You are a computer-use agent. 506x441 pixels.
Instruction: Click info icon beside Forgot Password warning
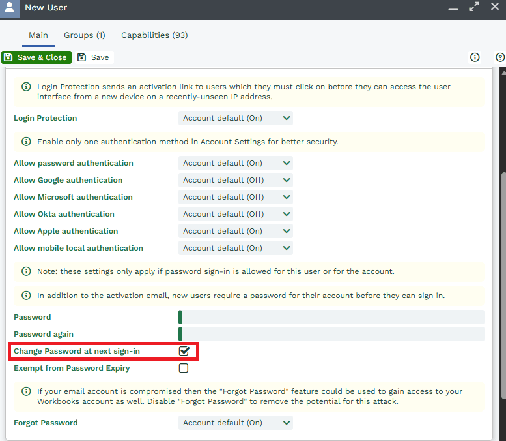pos(26,392)
